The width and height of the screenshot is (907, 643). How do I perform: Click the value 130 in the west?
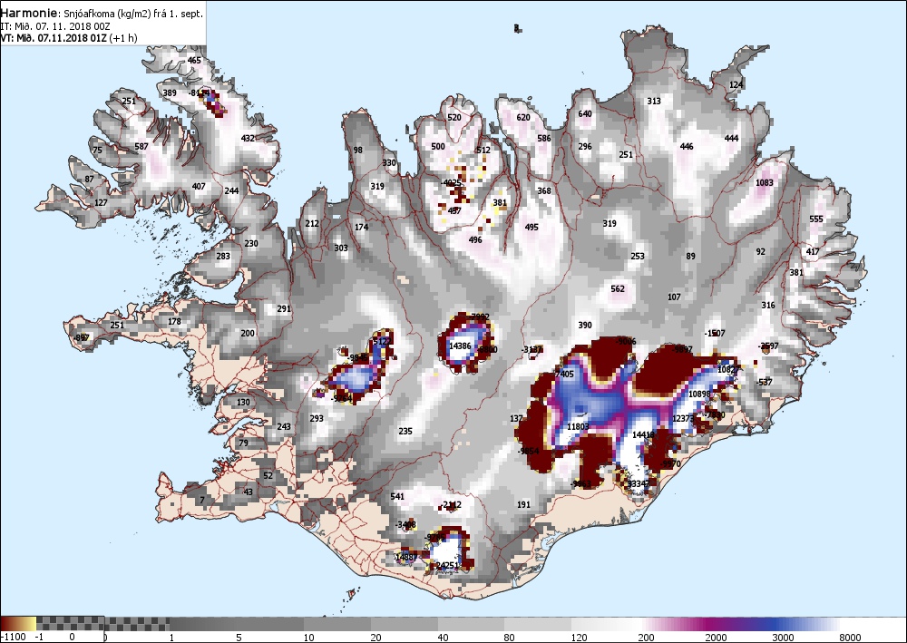pyautogui.click(x=243, y=402)
